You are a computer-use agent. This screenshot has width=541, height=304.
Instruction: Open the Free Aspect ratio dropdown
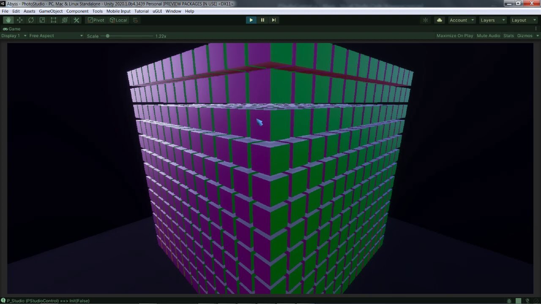(x=55, y=35)
